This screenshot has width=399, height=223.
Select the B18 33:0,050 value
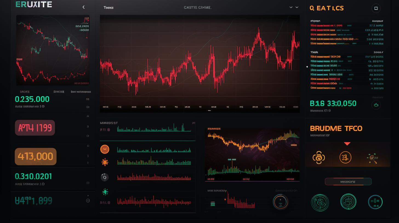(x=333, y=103)
